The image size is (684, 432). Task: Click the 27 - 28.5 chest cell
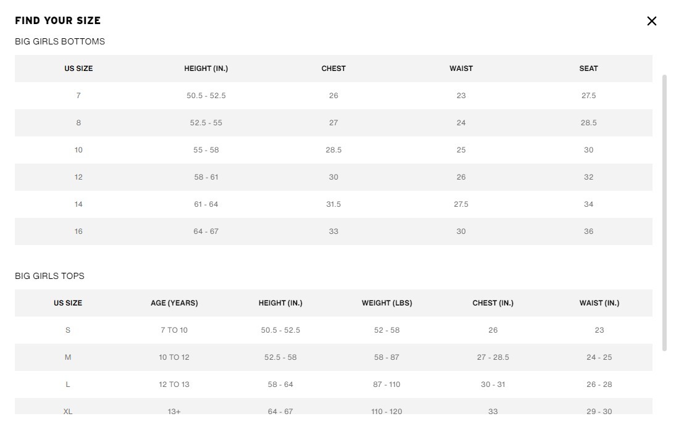(x=493, y=357)
